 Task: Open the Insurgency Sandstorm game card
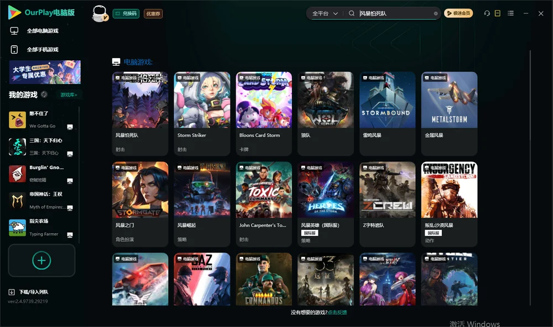click(449, 204)
